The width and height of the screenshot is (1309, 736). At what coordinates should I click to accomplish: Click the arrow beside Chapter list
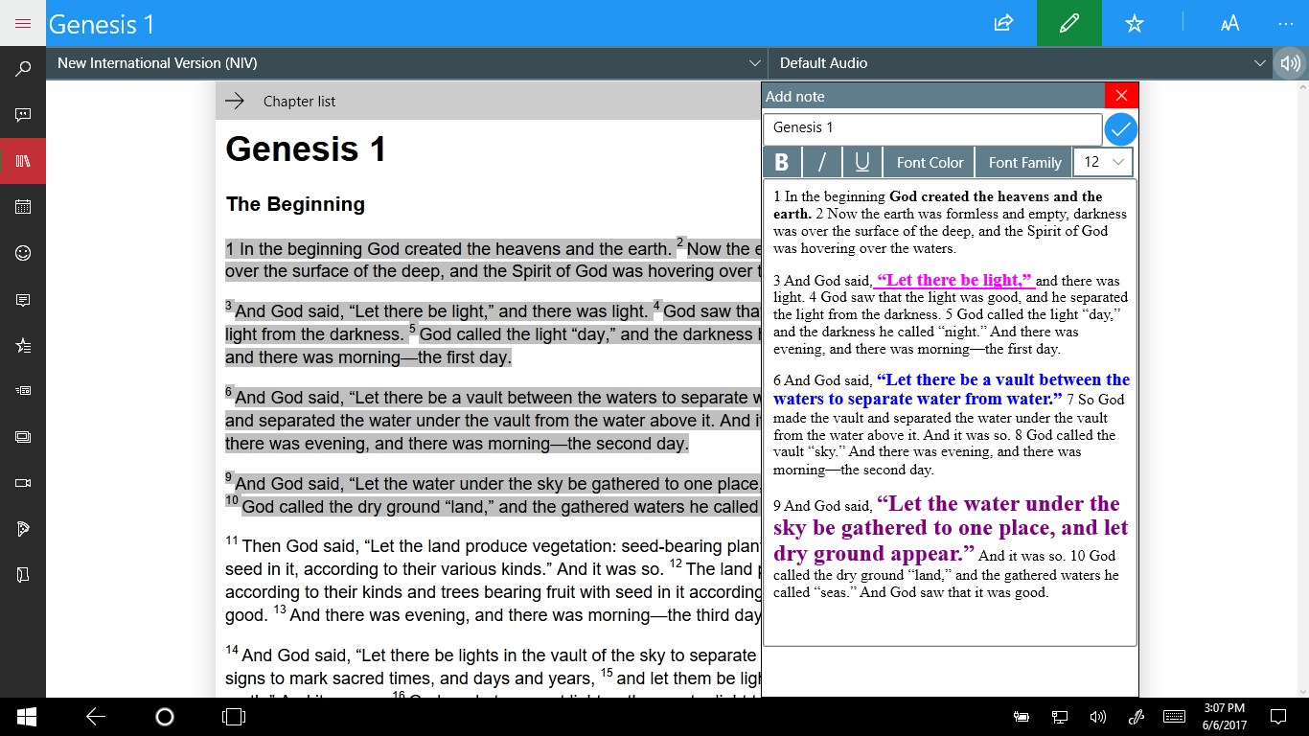(235, 101)
